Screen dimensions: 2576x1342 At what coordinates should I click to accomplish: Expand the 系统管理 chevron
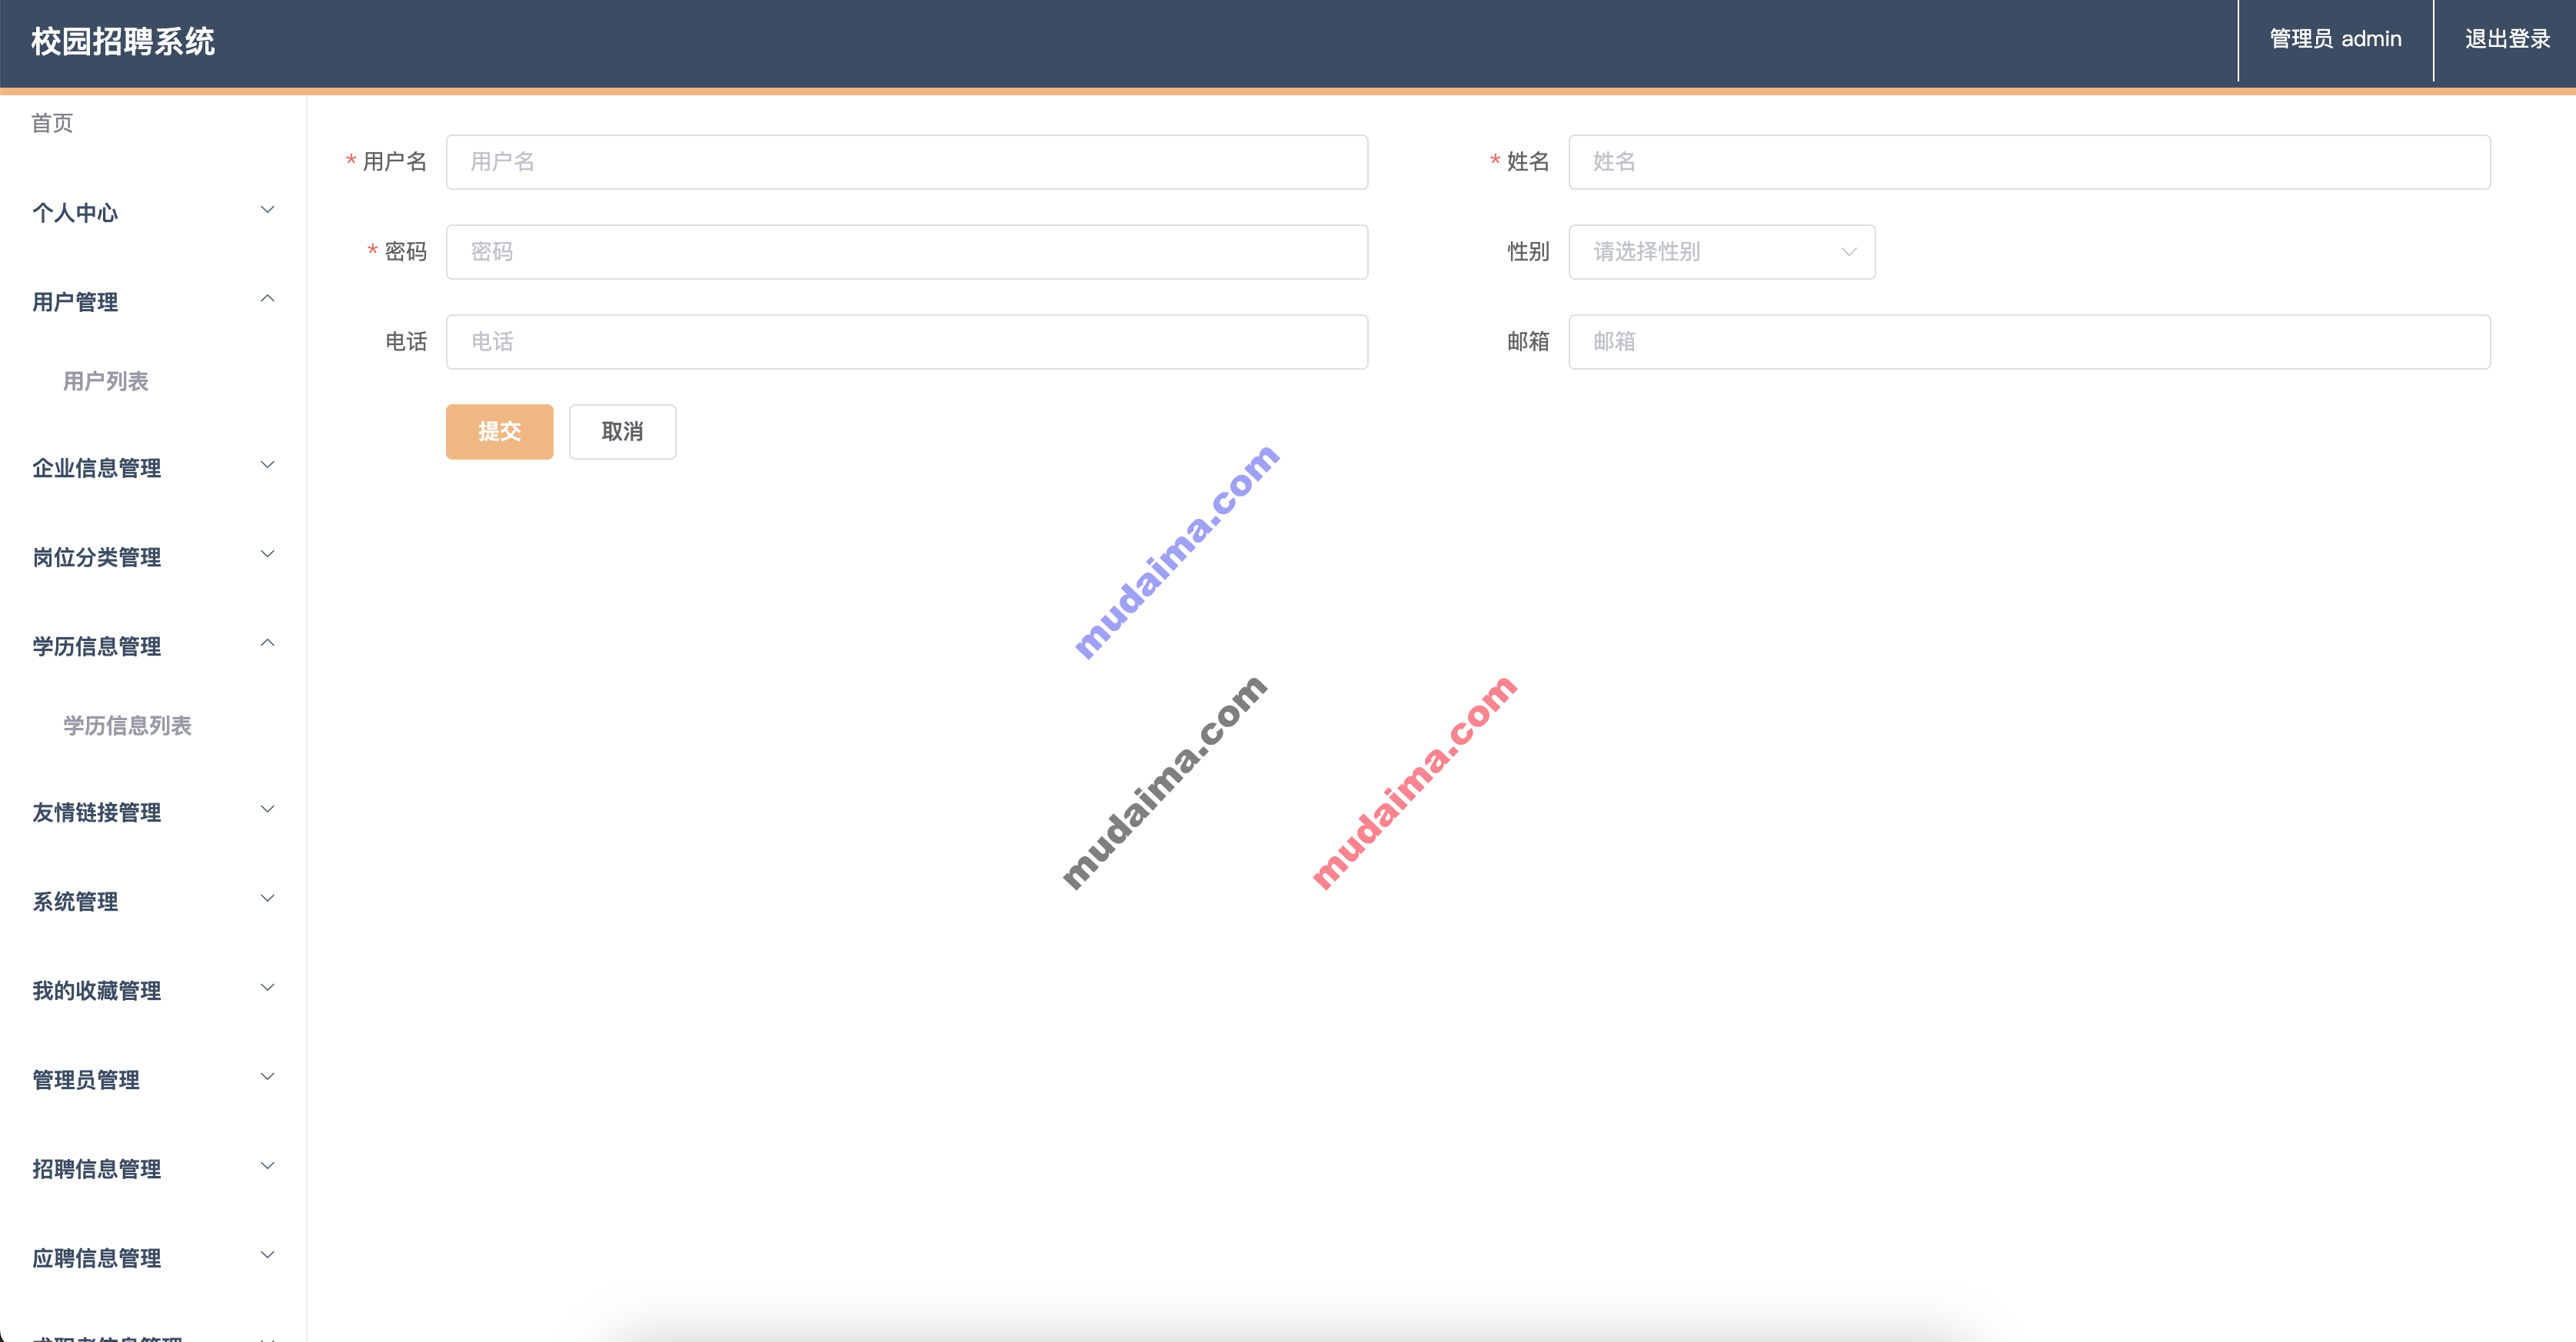tap(267, 899)
